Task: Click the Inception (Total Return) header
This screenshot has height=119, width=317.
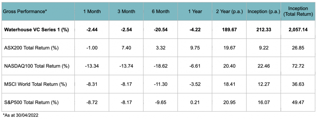Action: coord(298,11)
